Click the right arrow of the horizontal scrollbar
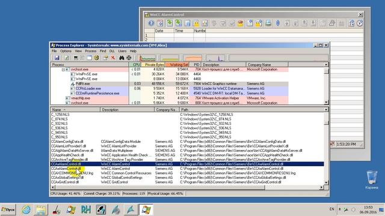The height and width of the screenshot is (216, 385). click(321, 187)
